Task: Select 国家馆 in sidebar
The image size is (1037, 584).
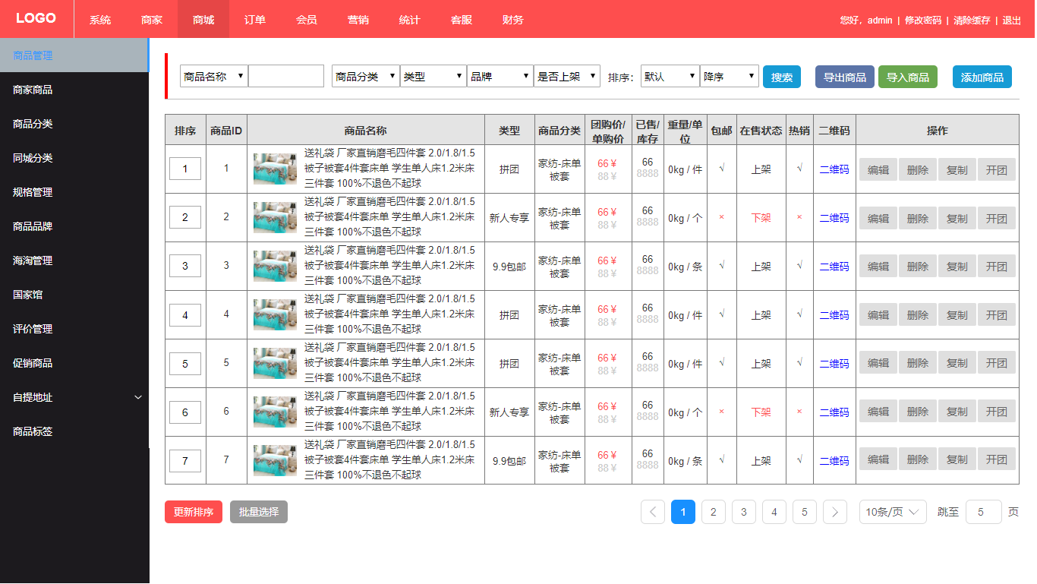Action: tap(74, 295)
